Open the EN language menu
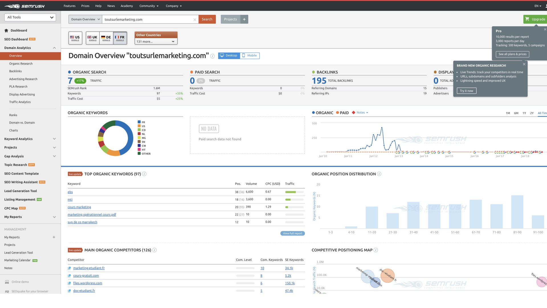The image size is (547, 308). [538, 6]
